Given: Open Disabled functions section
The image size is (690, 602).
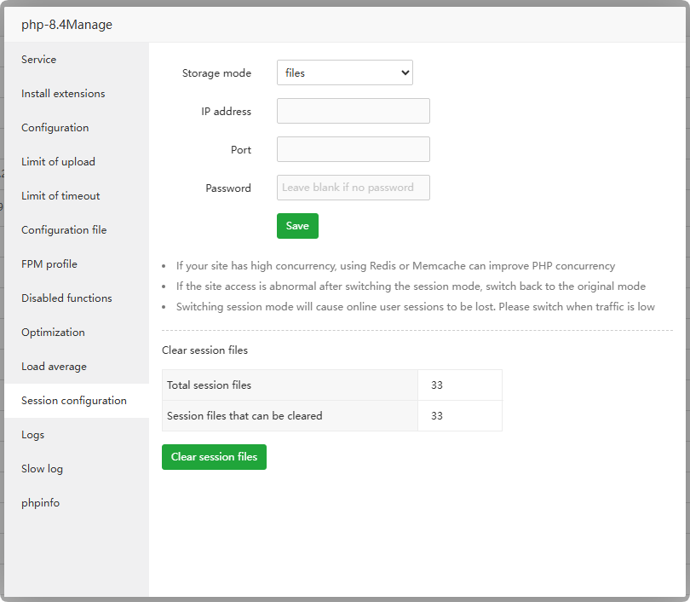Looking at the screenshot, I should pos(66,298).
